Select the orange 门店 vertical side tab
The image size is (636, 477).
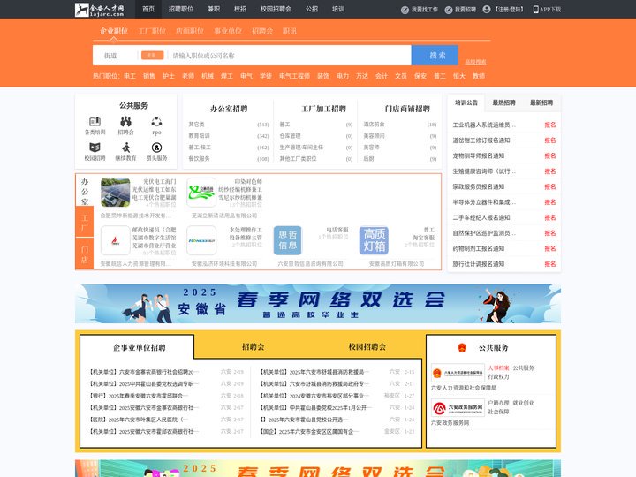tap(85, 254)
